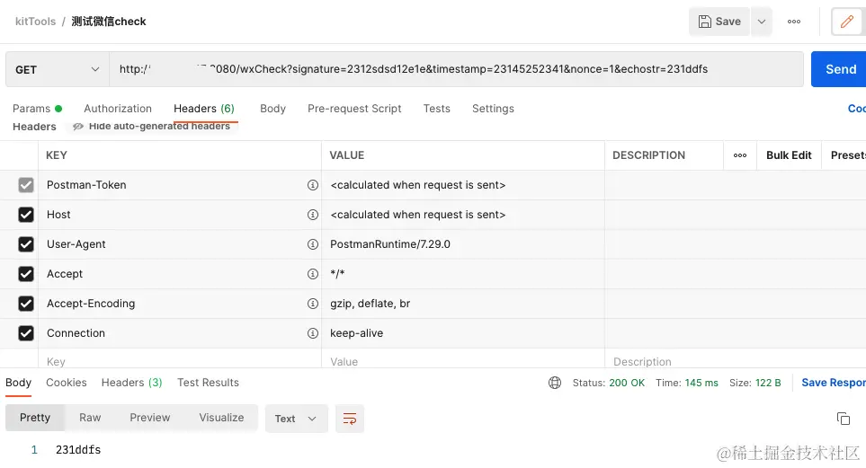The height and width of the screenshot is (468, 866).
Task: Click response line 231ddfs
Action: click(x=78, y=450)
